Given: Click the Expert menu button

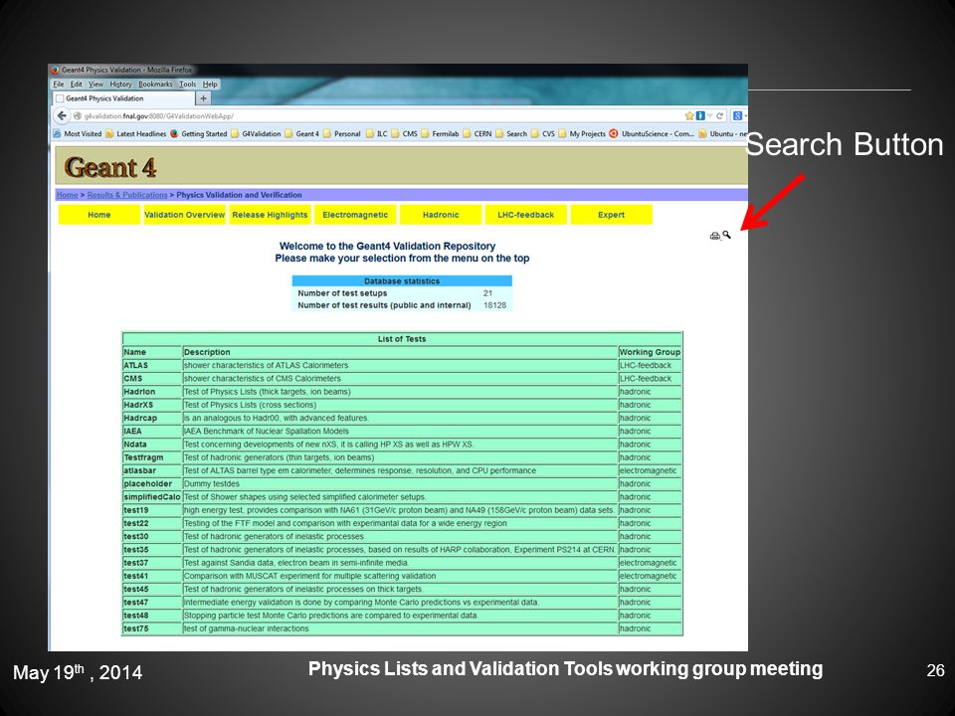Looking at the screenshot, I should [x=612, y=215].
